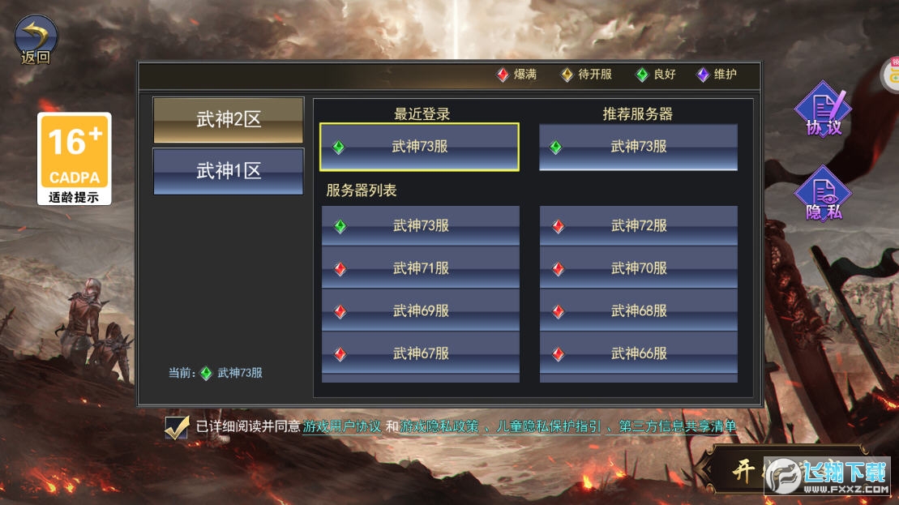Screen dimensions: 899x505
Task: Open the 游戏用户协议 link
Action: [x=342, y=426]
